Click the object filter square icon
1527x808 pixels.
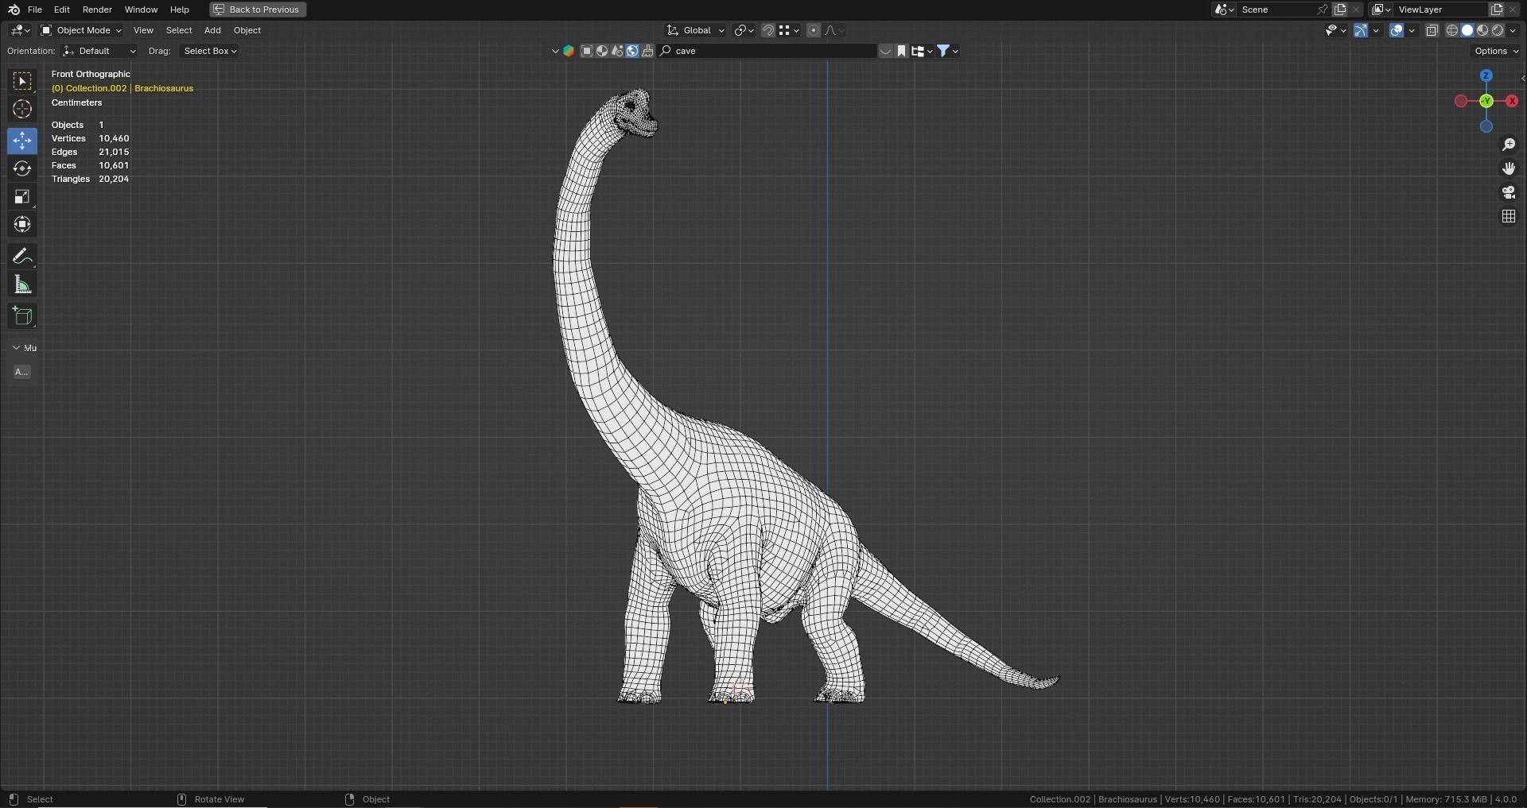click(587, 51)
